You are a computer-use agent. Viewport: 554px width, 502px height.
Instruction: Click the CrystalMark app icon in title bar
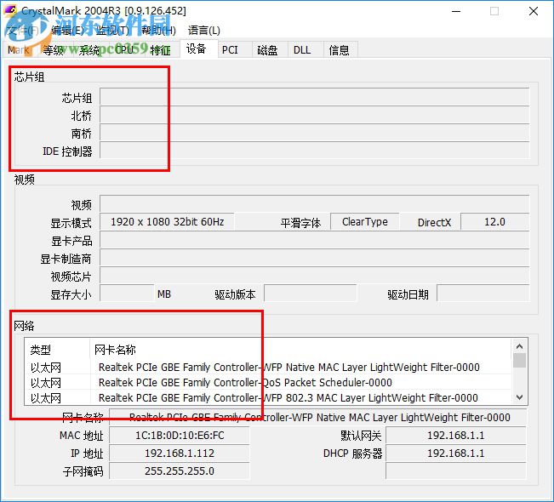pyautogui.click(x=10, y=10)
